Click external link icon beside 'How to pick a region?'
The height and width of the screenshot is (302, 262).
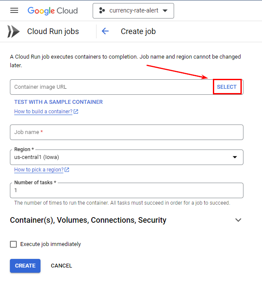[x=67, y=170]
